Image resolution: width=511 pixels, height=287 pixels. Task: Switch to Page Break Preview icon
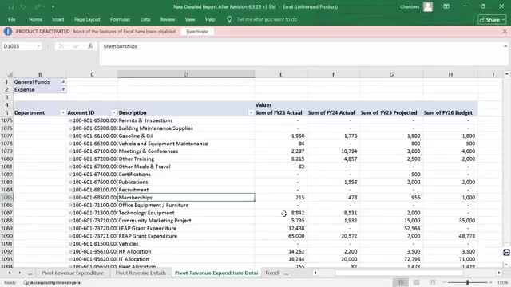[x=433, y=282]
